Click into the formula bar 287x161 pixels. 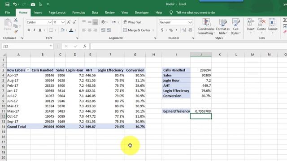tap(188, 47)
